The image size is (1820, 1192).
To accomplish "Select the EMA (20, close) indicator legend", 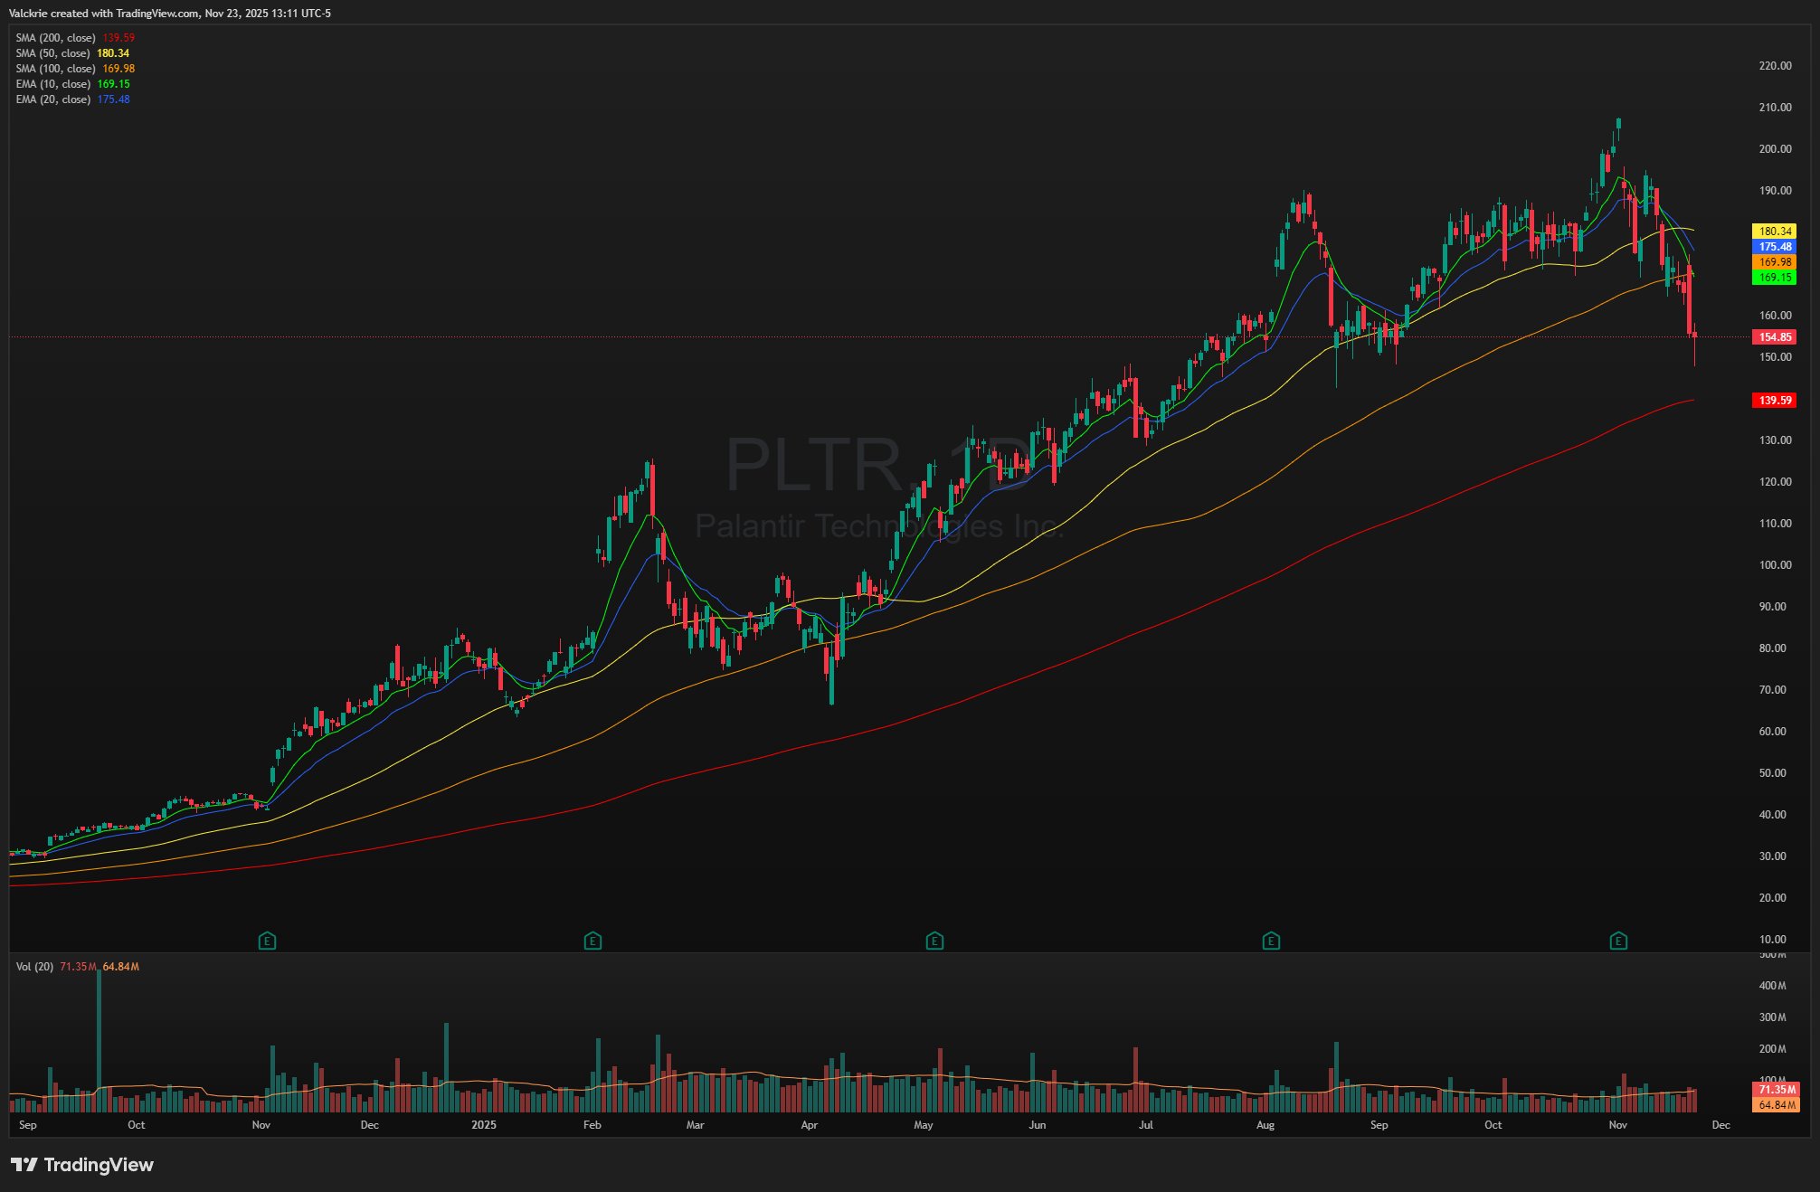I will click(52, 99).
